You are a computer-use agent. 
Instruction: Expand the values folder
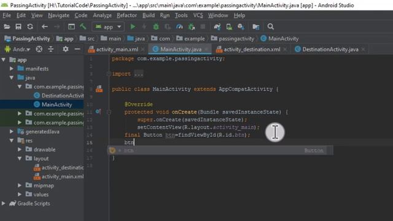tap(20, 194)
